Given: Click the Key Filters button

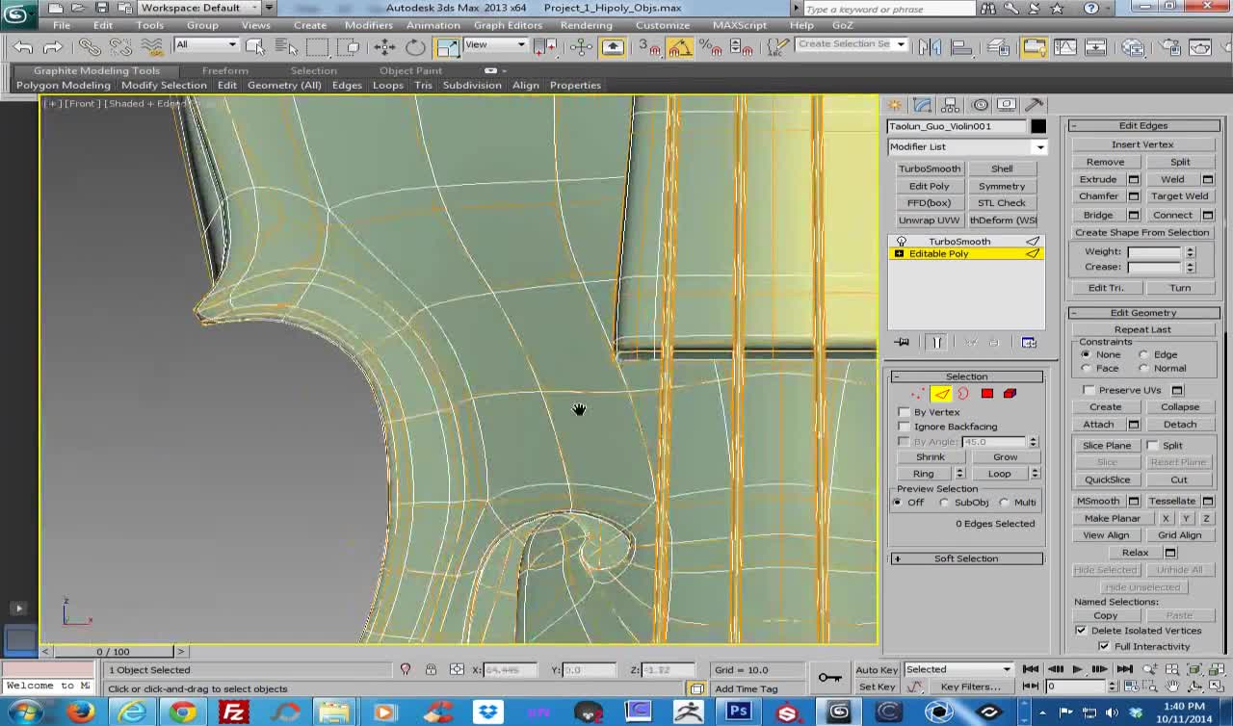Looking at the screenshot, I should tap(970, 687).
